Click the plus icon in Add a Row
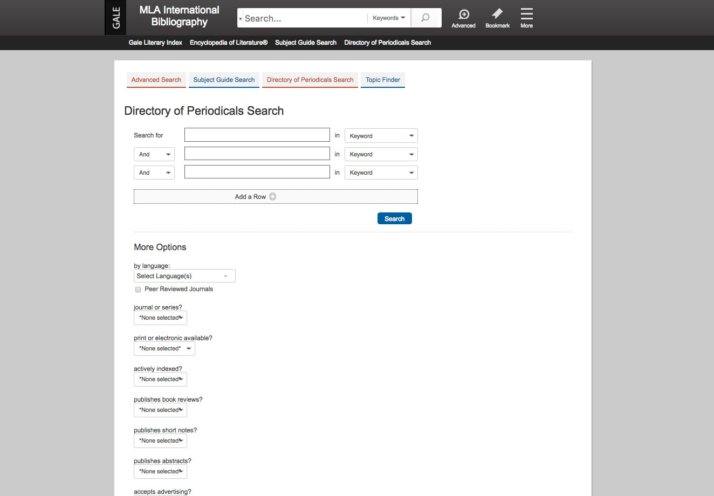The width and height of the screenshot is (714, 496). pyautogui.click(x=272, y=197)
